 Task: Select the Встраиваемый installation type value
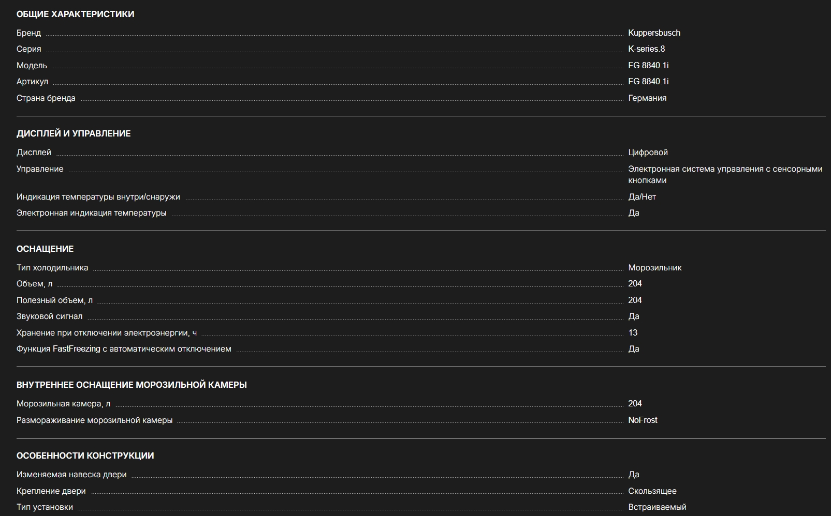click(x=657, y=507)
